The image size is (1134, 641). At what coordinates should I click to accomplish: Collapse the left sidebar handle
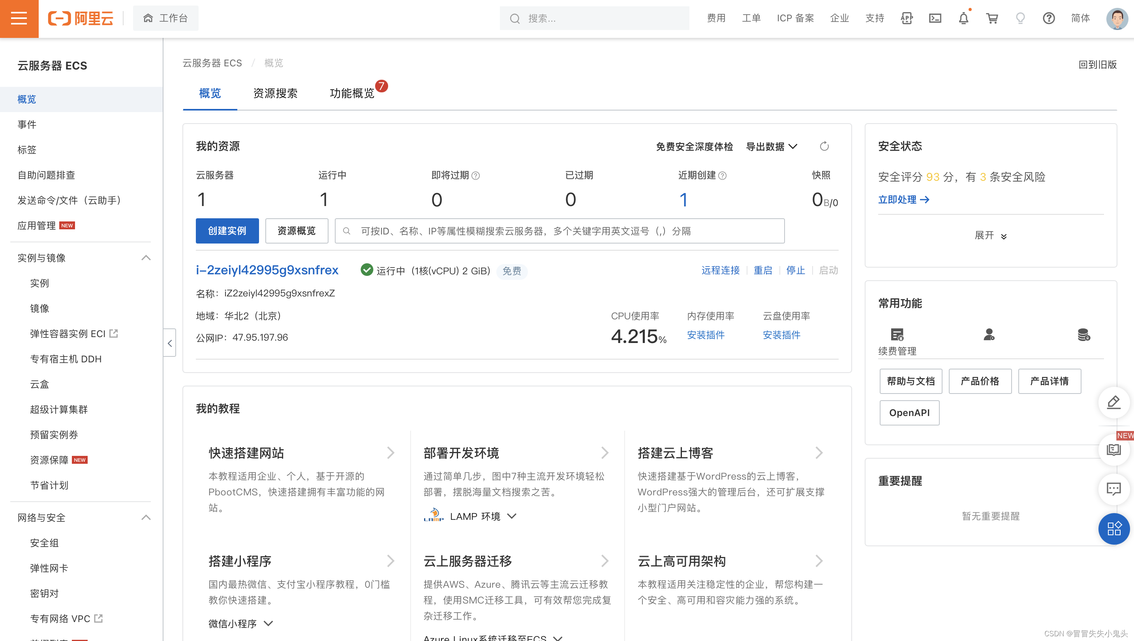(x=169, y=343)
